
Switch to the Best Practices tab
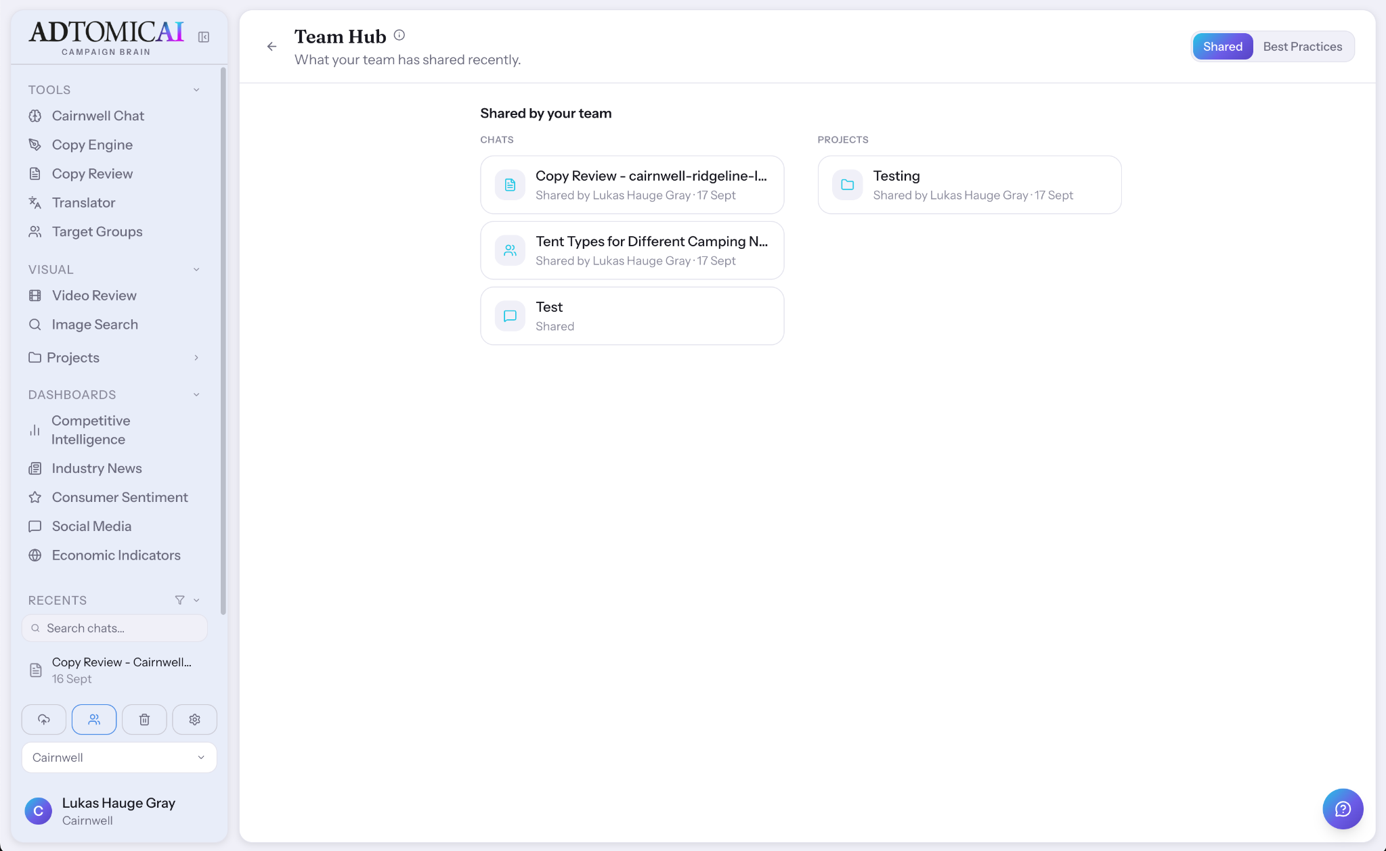[x=1302, y=47]
